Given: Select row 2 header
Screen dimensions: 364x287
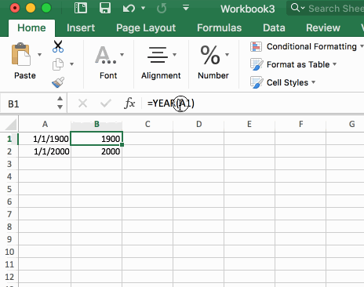Looking at the screenshot, I should 9,151.
